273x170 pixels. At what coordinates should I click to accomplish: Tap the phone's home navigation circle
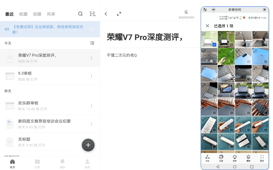click(235, 167)
